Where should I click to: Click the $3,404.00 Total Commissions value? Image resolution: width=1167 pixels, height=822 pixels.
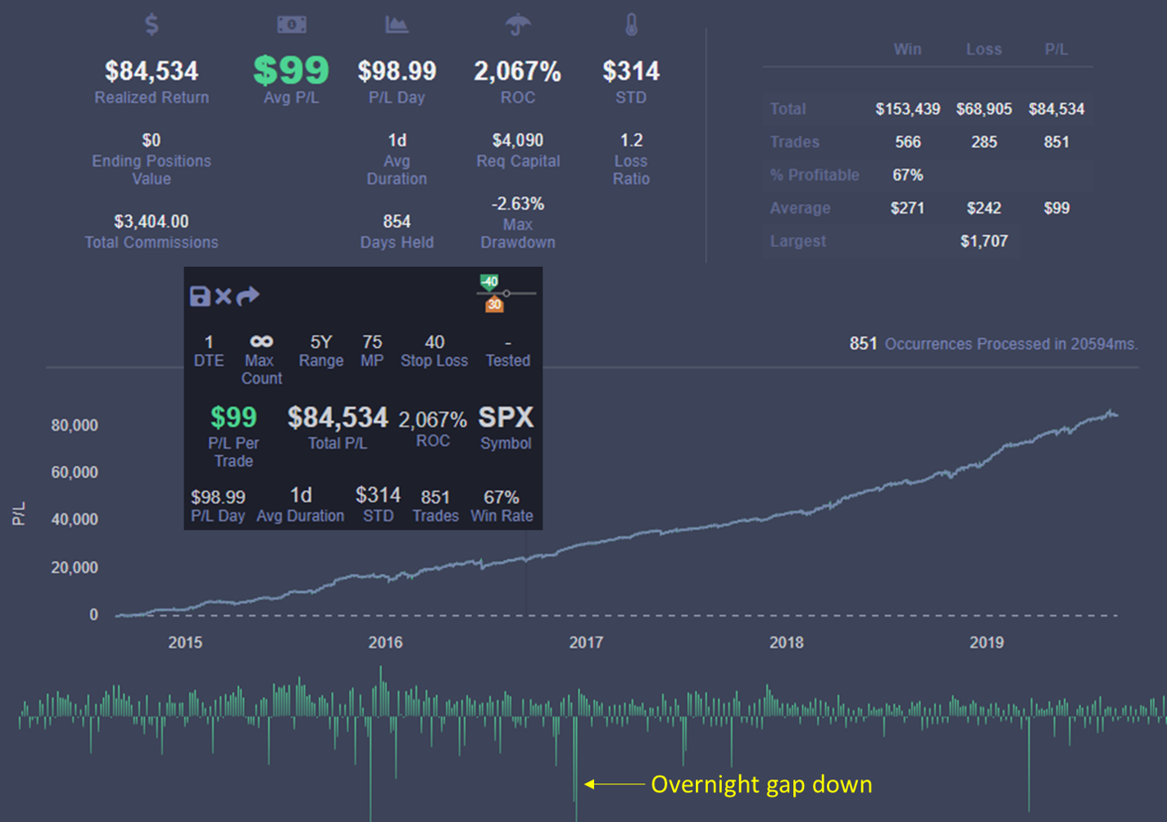click(x=152, y=222)
